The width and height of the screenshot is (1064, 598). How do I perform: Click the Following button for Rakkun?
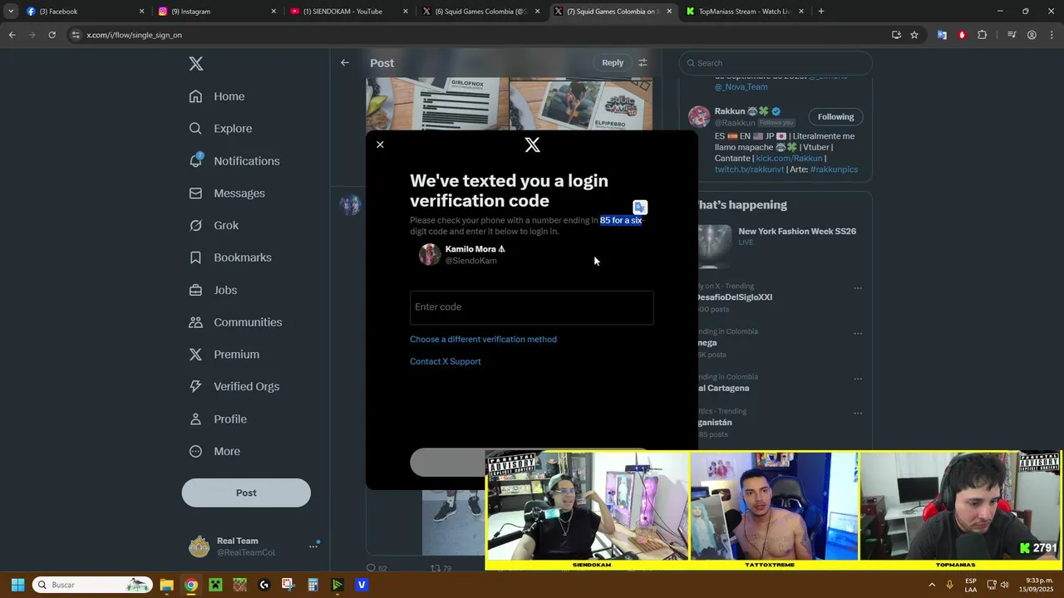coord(835,117)
